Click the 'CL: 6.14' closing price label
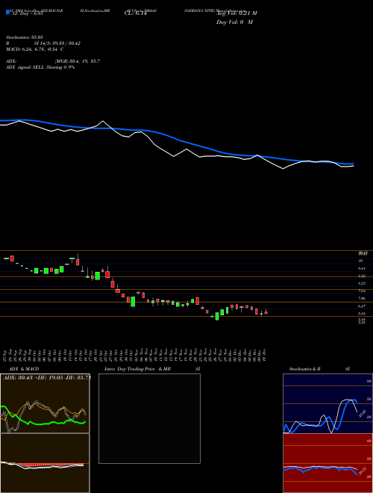The image size is (373, 493). (x=136, y=13)
